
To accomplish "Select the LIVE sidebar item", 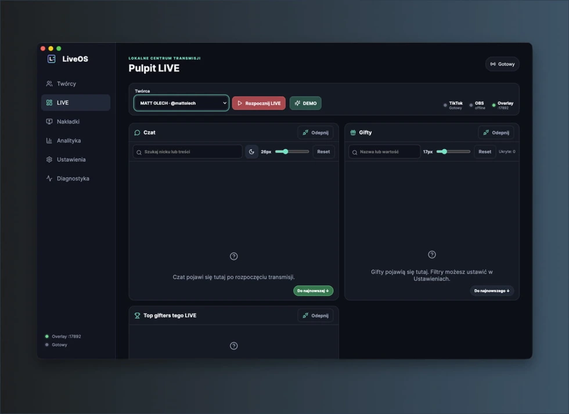I will coord(76,103).
